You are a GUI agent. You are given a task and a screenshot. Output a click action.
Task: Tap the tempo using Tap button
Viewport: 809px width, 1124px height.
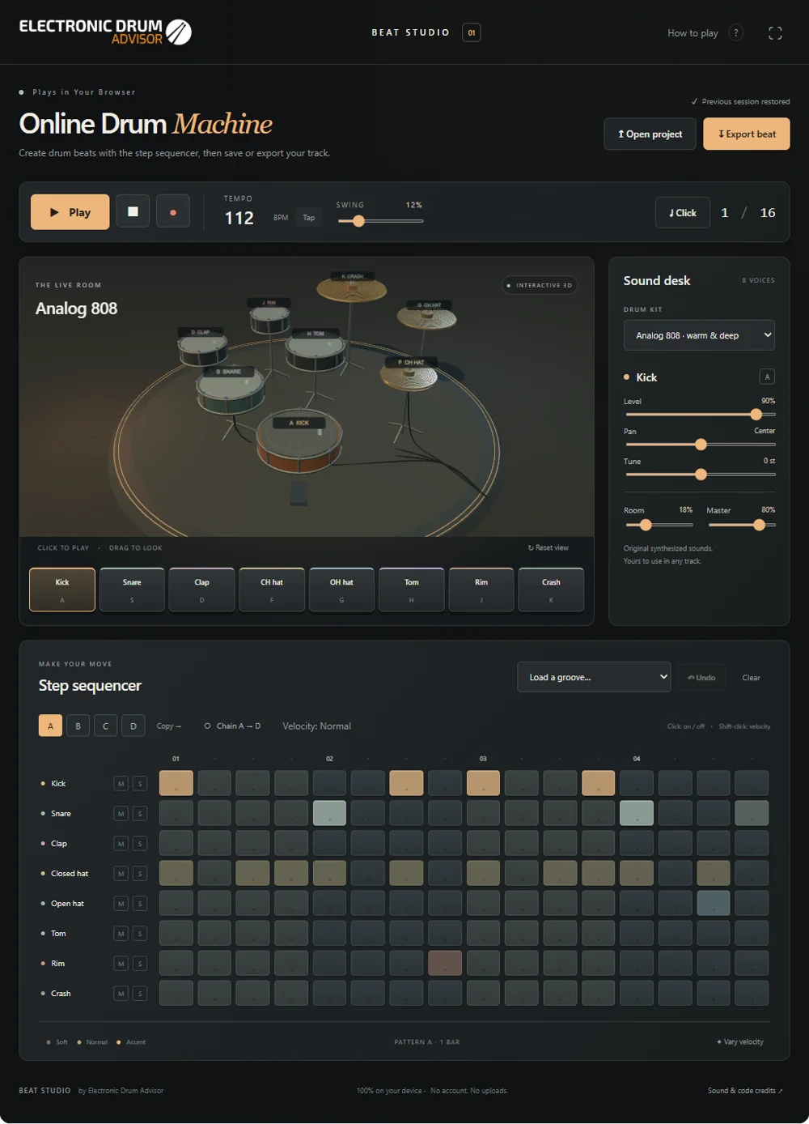[309, 218]
